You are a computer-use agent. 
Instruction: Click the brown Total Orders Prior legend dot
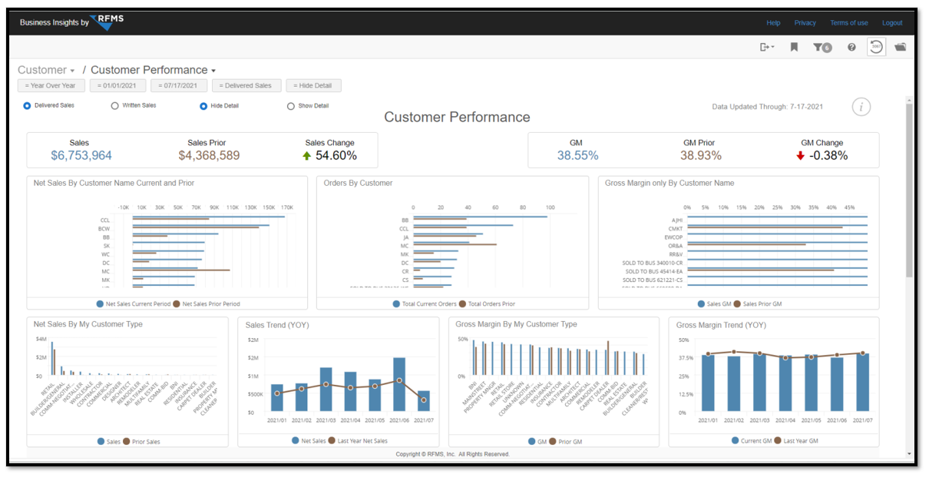pos(463,304)
